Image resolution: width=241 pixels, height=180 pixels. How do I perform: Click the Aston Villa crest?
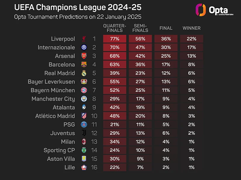[84, 159]
